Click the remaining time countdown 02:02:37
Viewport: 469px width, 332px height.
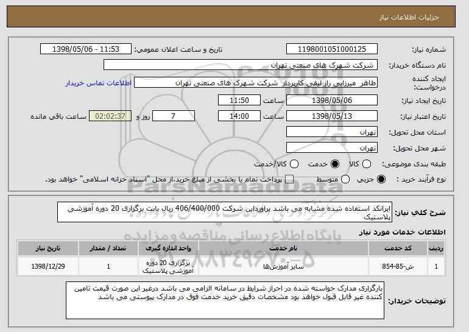[110, 116]
